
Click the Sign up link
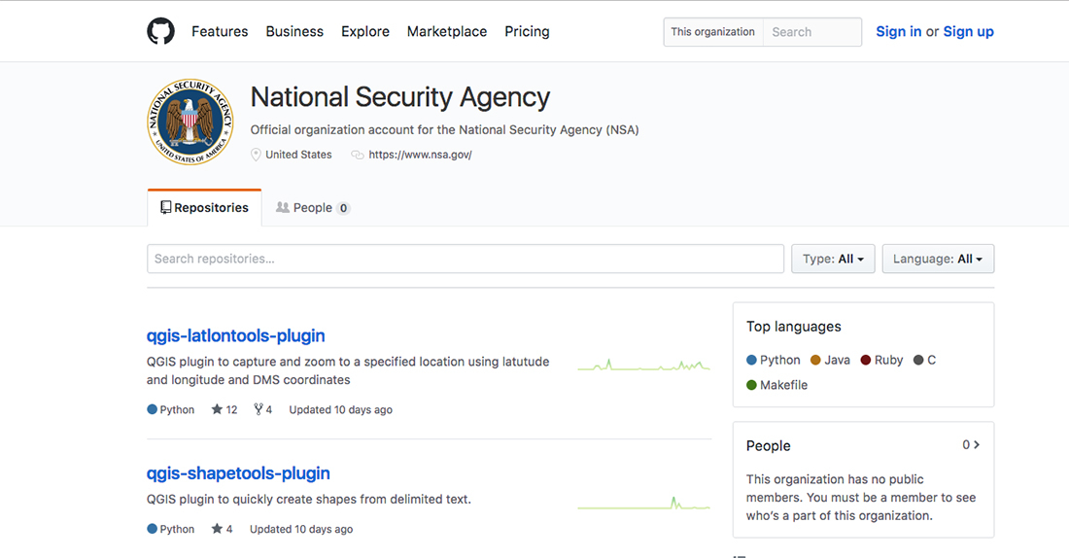[968, 31]
